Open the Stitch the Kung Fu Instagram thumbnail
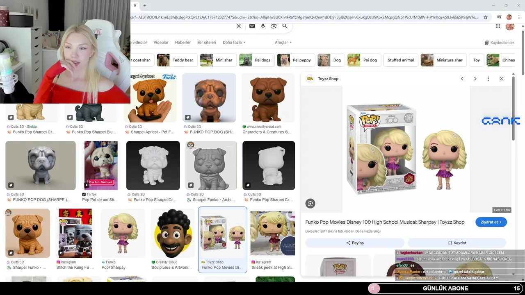Screen dimensions: 525x295 pyautogui.click(x=75, y=233)
